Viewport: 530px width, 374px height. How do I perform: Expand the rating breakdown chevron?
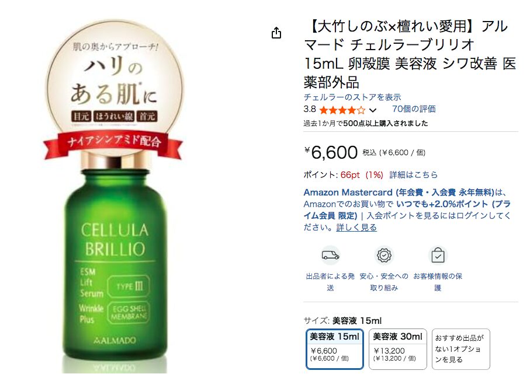[372, 110]
